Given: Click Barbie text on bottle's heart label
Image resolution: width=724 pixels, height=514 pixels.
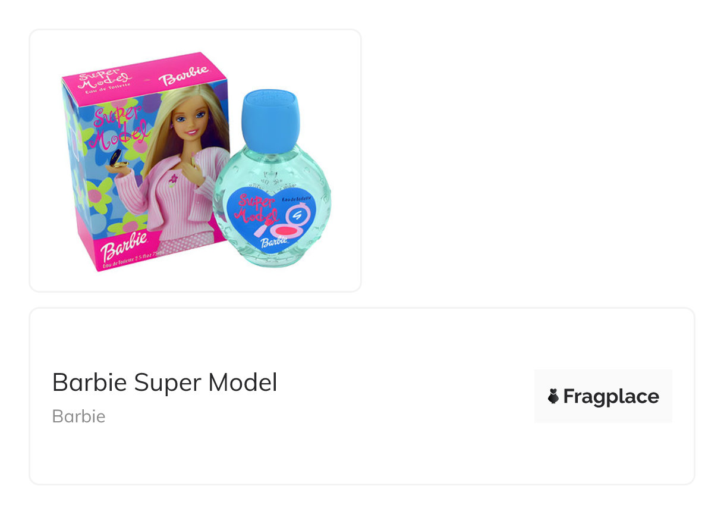Looking at the screenshot, I should click(x=273, y=242).
